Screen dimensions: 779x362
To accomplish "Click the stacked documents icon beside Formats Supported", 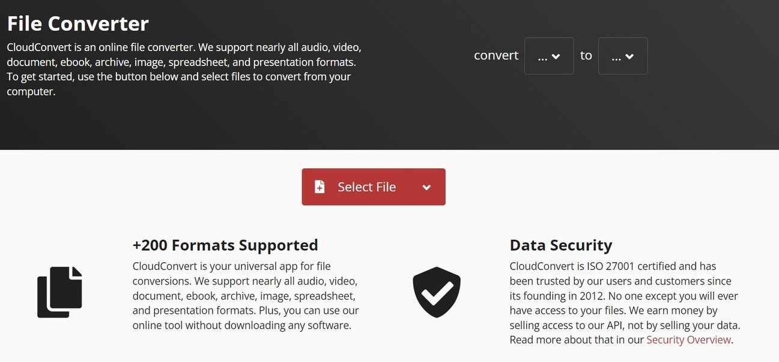I will pyautogui.click(x=59, y=292).
